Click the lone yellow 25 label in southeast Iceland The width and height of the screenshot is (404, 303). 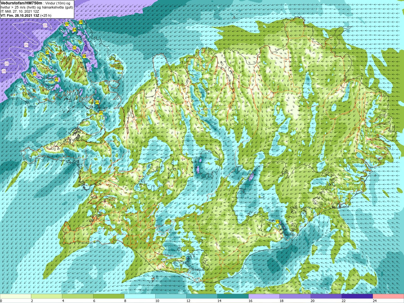coord(277,222)
